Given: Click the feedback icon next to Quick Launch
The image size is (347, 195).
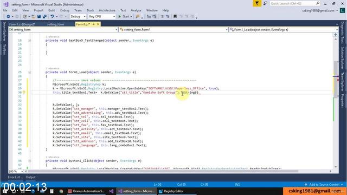Looking at the screenshot, I should [265, 4].
